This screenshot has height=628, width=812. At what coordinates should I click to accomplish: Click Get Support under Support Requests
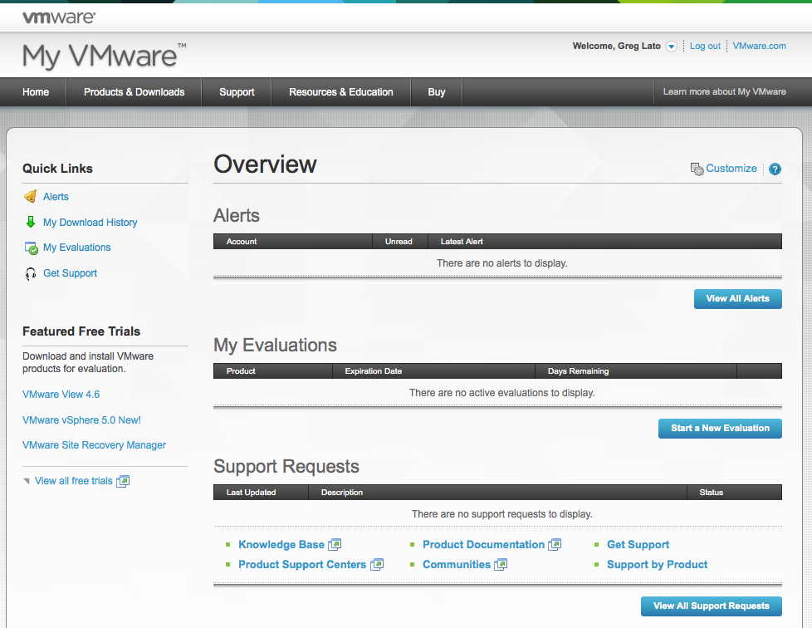click(x=638, y=545)
